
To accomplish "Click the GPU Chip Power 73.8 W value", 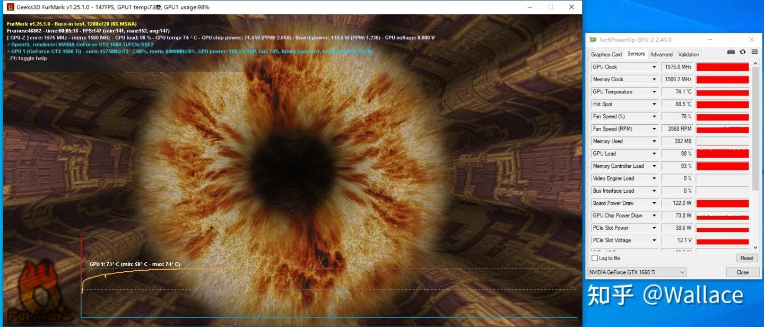I will [678, 216].
